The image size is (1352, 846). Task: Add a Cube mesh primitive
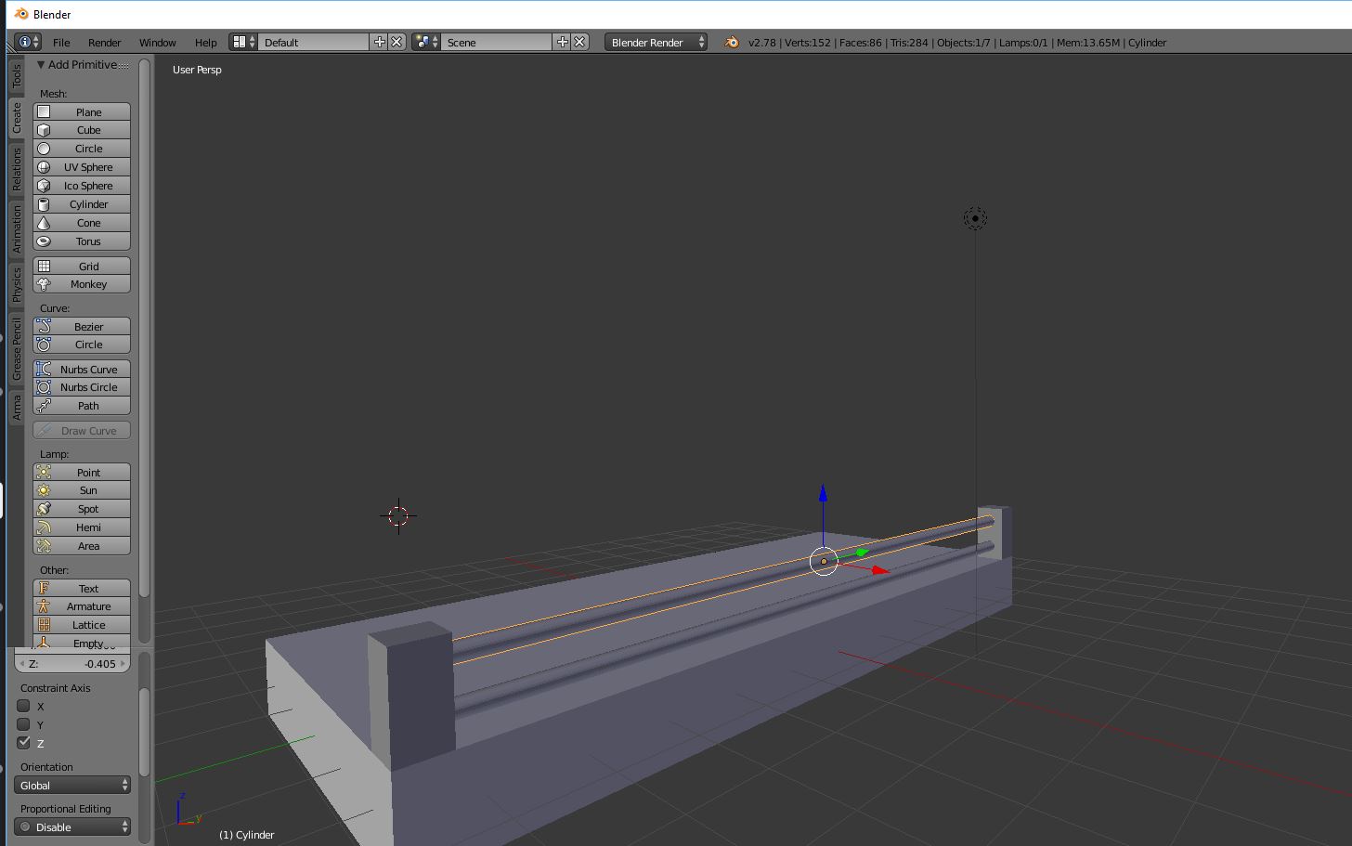[x=82, y=130]
